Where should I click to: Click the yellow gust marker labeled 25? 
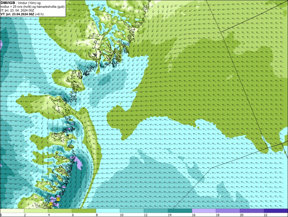click(x=51, y=203)
